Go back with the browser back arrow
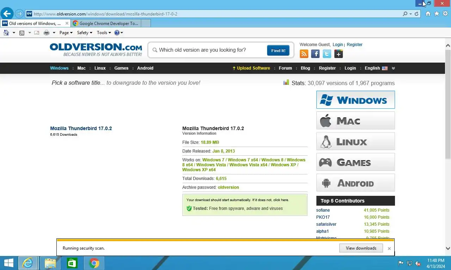Image resolution: width=451 pixels, height=270 pixels. [7, 14]
